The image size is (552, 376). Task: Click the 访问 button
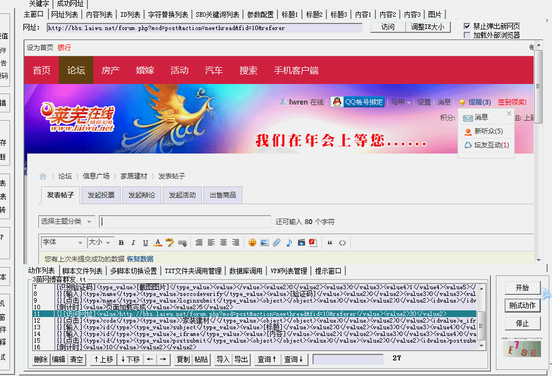click(x=388, y=27)
